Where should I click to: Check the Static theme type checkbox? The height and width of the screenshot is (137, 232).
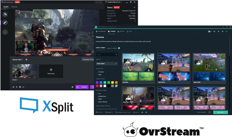(97, 75)
